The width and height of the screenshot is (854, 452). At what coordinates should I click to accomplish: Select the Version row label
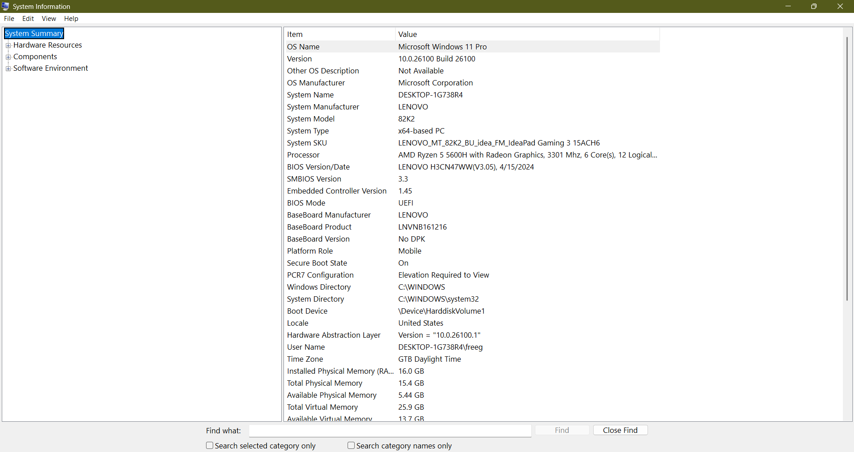pos(300,59)
